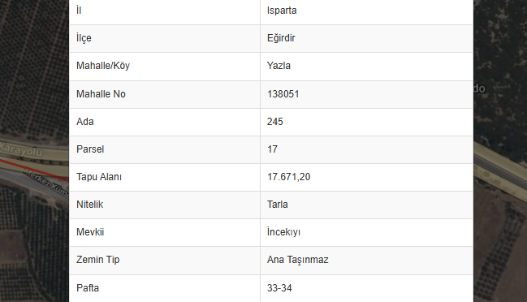Select the İlçe value Eğirdir
Image resolution: width=527 pixels, height=302 pixels.
pyautogui.click(x=281, y=38)
